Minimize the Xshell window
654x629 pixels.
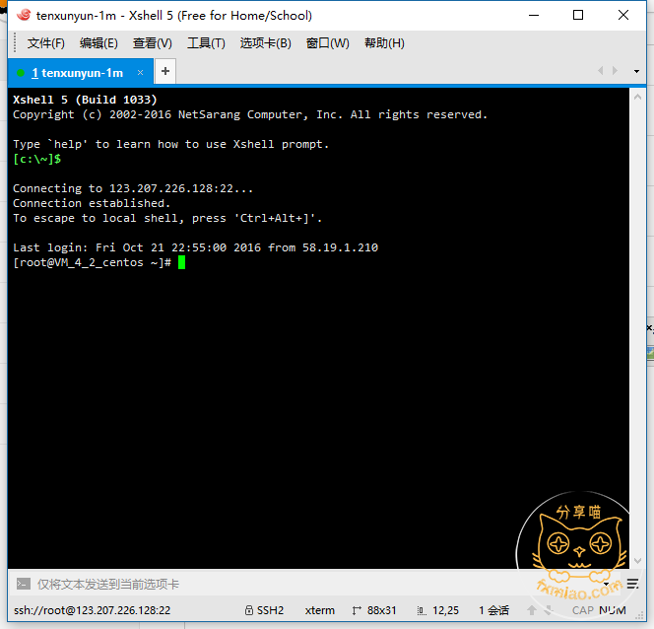tap(534, 16)
